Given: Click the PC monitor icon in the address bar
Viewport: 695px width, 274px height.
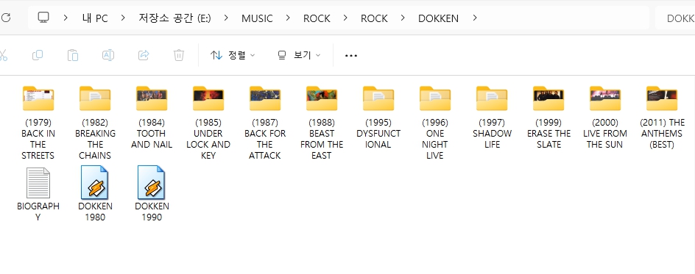Looking at the screenshot, I should pos(43,18).
